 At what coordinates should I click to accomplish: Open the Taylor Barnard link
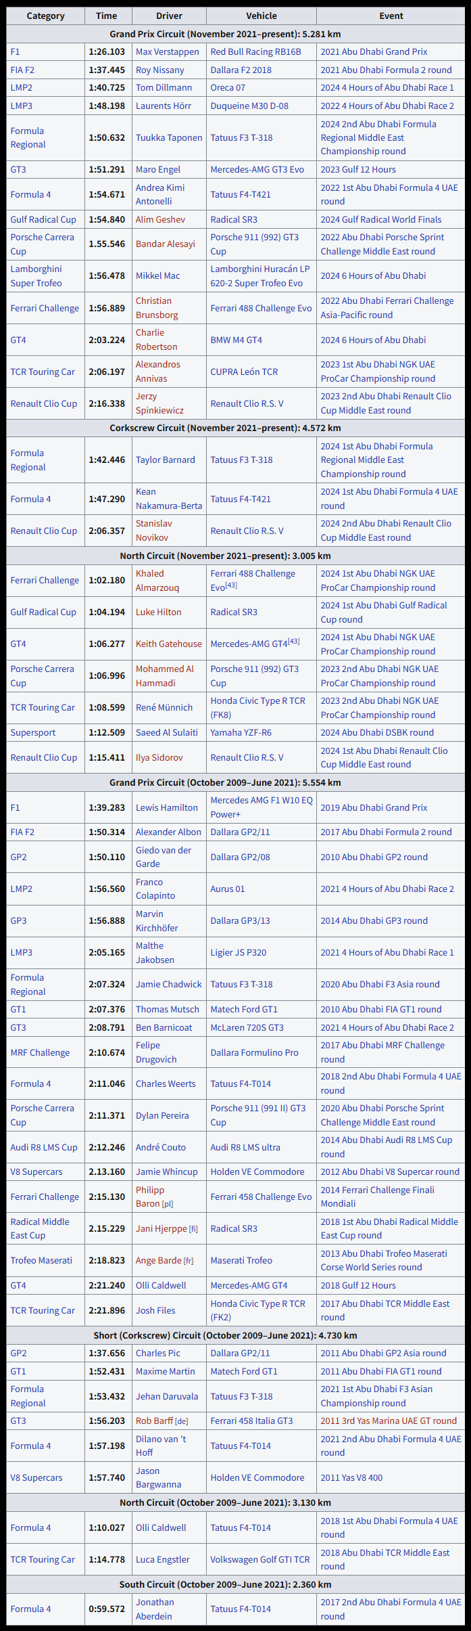[x=164, y=460]
